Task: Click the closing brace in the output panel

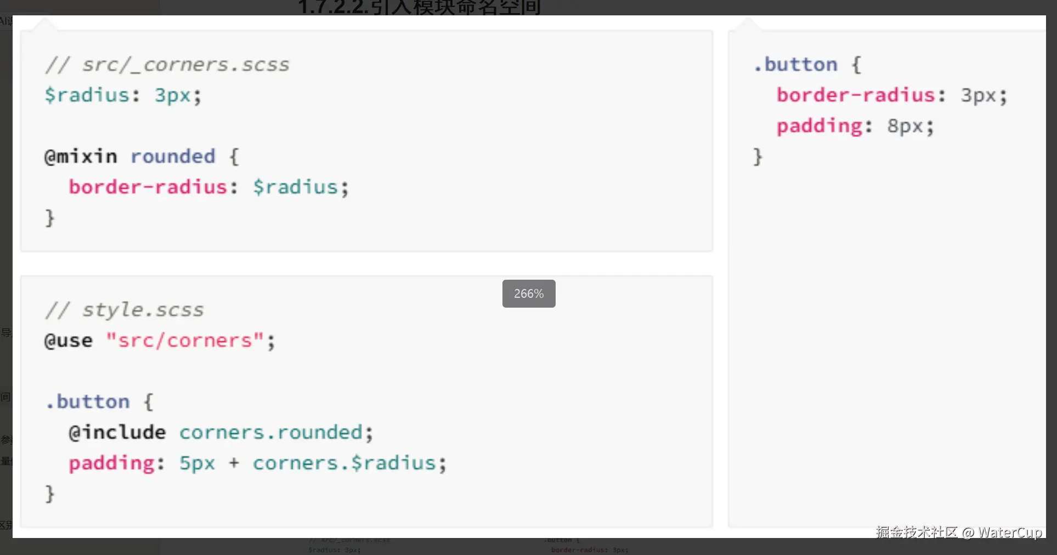Action: pyautogui.click(x=758, y=157)
